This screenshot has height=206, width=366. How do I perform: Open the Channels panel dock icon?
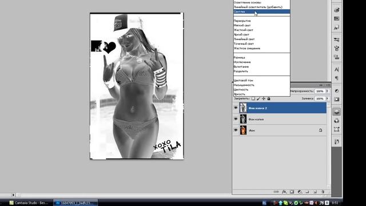336,121
